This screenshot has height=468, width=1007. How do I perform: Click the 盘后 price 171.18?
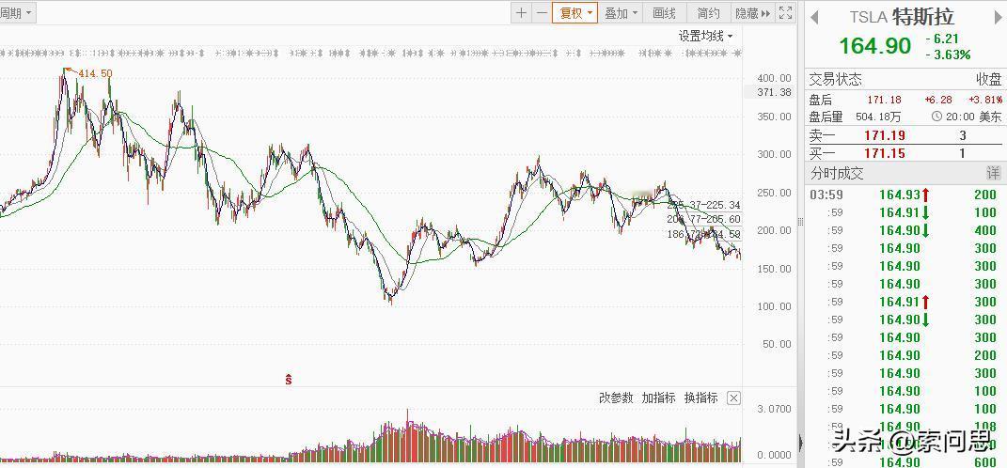[x=885, y=101]
